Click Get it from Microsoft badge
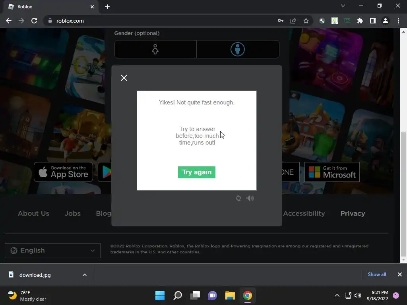Viewport: 407px width, 305px height. [x=332, y=172]
